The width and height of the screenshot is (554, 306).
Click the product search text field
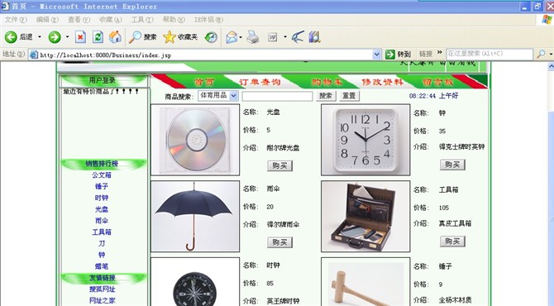click(277, 96)
